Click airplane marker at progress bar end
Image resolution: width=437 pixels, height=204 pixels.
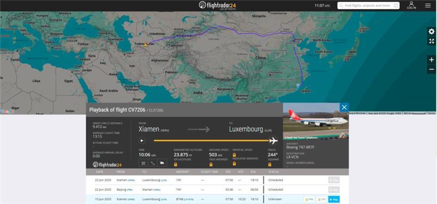273,141
